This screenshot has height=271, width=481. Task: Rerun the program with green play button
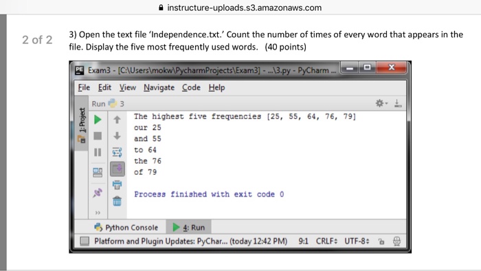coord(98,120)
